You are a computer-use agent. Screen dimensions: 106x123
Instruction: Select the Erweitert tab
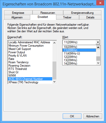coord(43,17)
